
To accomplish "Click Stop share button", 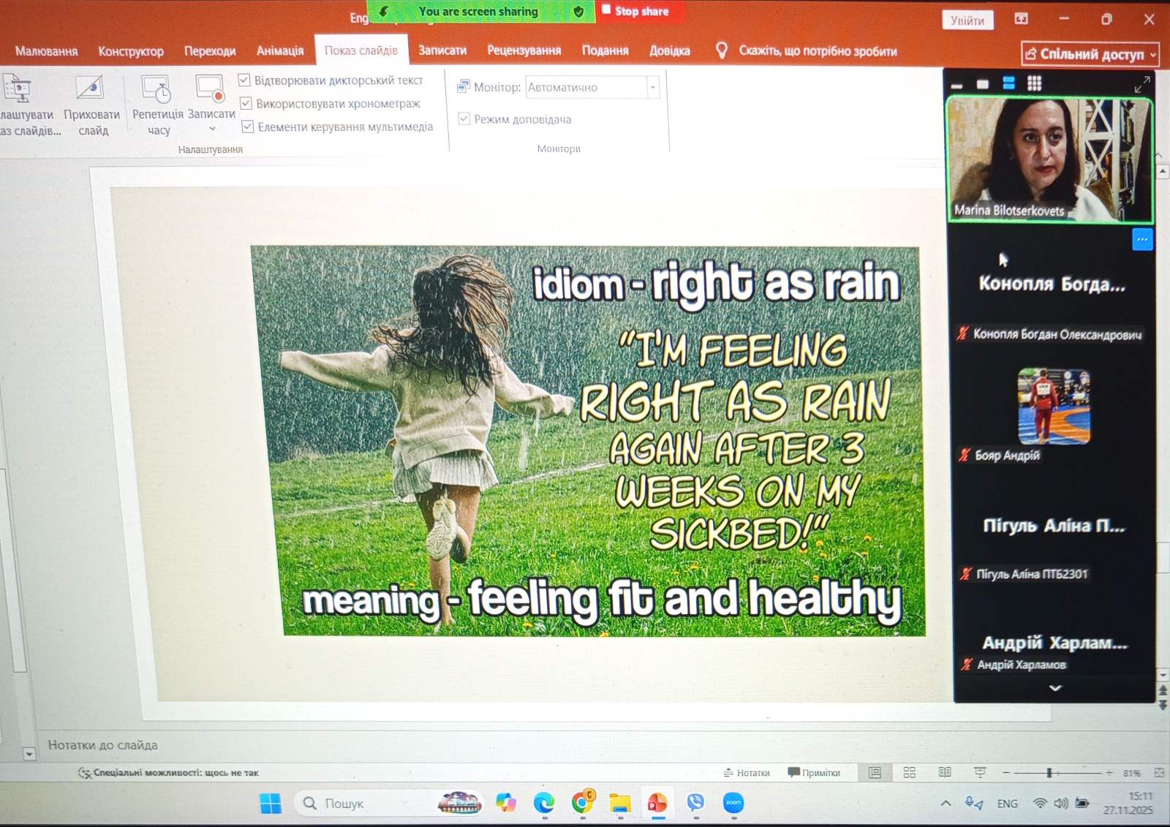I will point(635,11).
